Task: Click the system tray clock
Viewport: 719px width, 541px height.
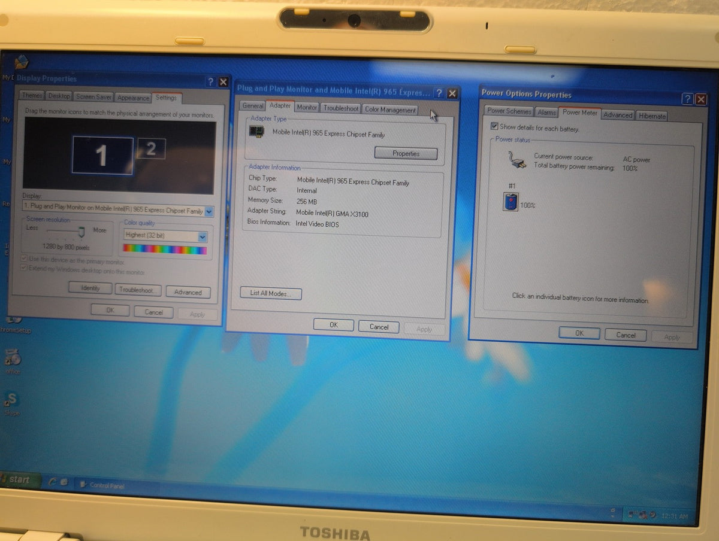Action: pyautogui.click(x=675, y=516)
